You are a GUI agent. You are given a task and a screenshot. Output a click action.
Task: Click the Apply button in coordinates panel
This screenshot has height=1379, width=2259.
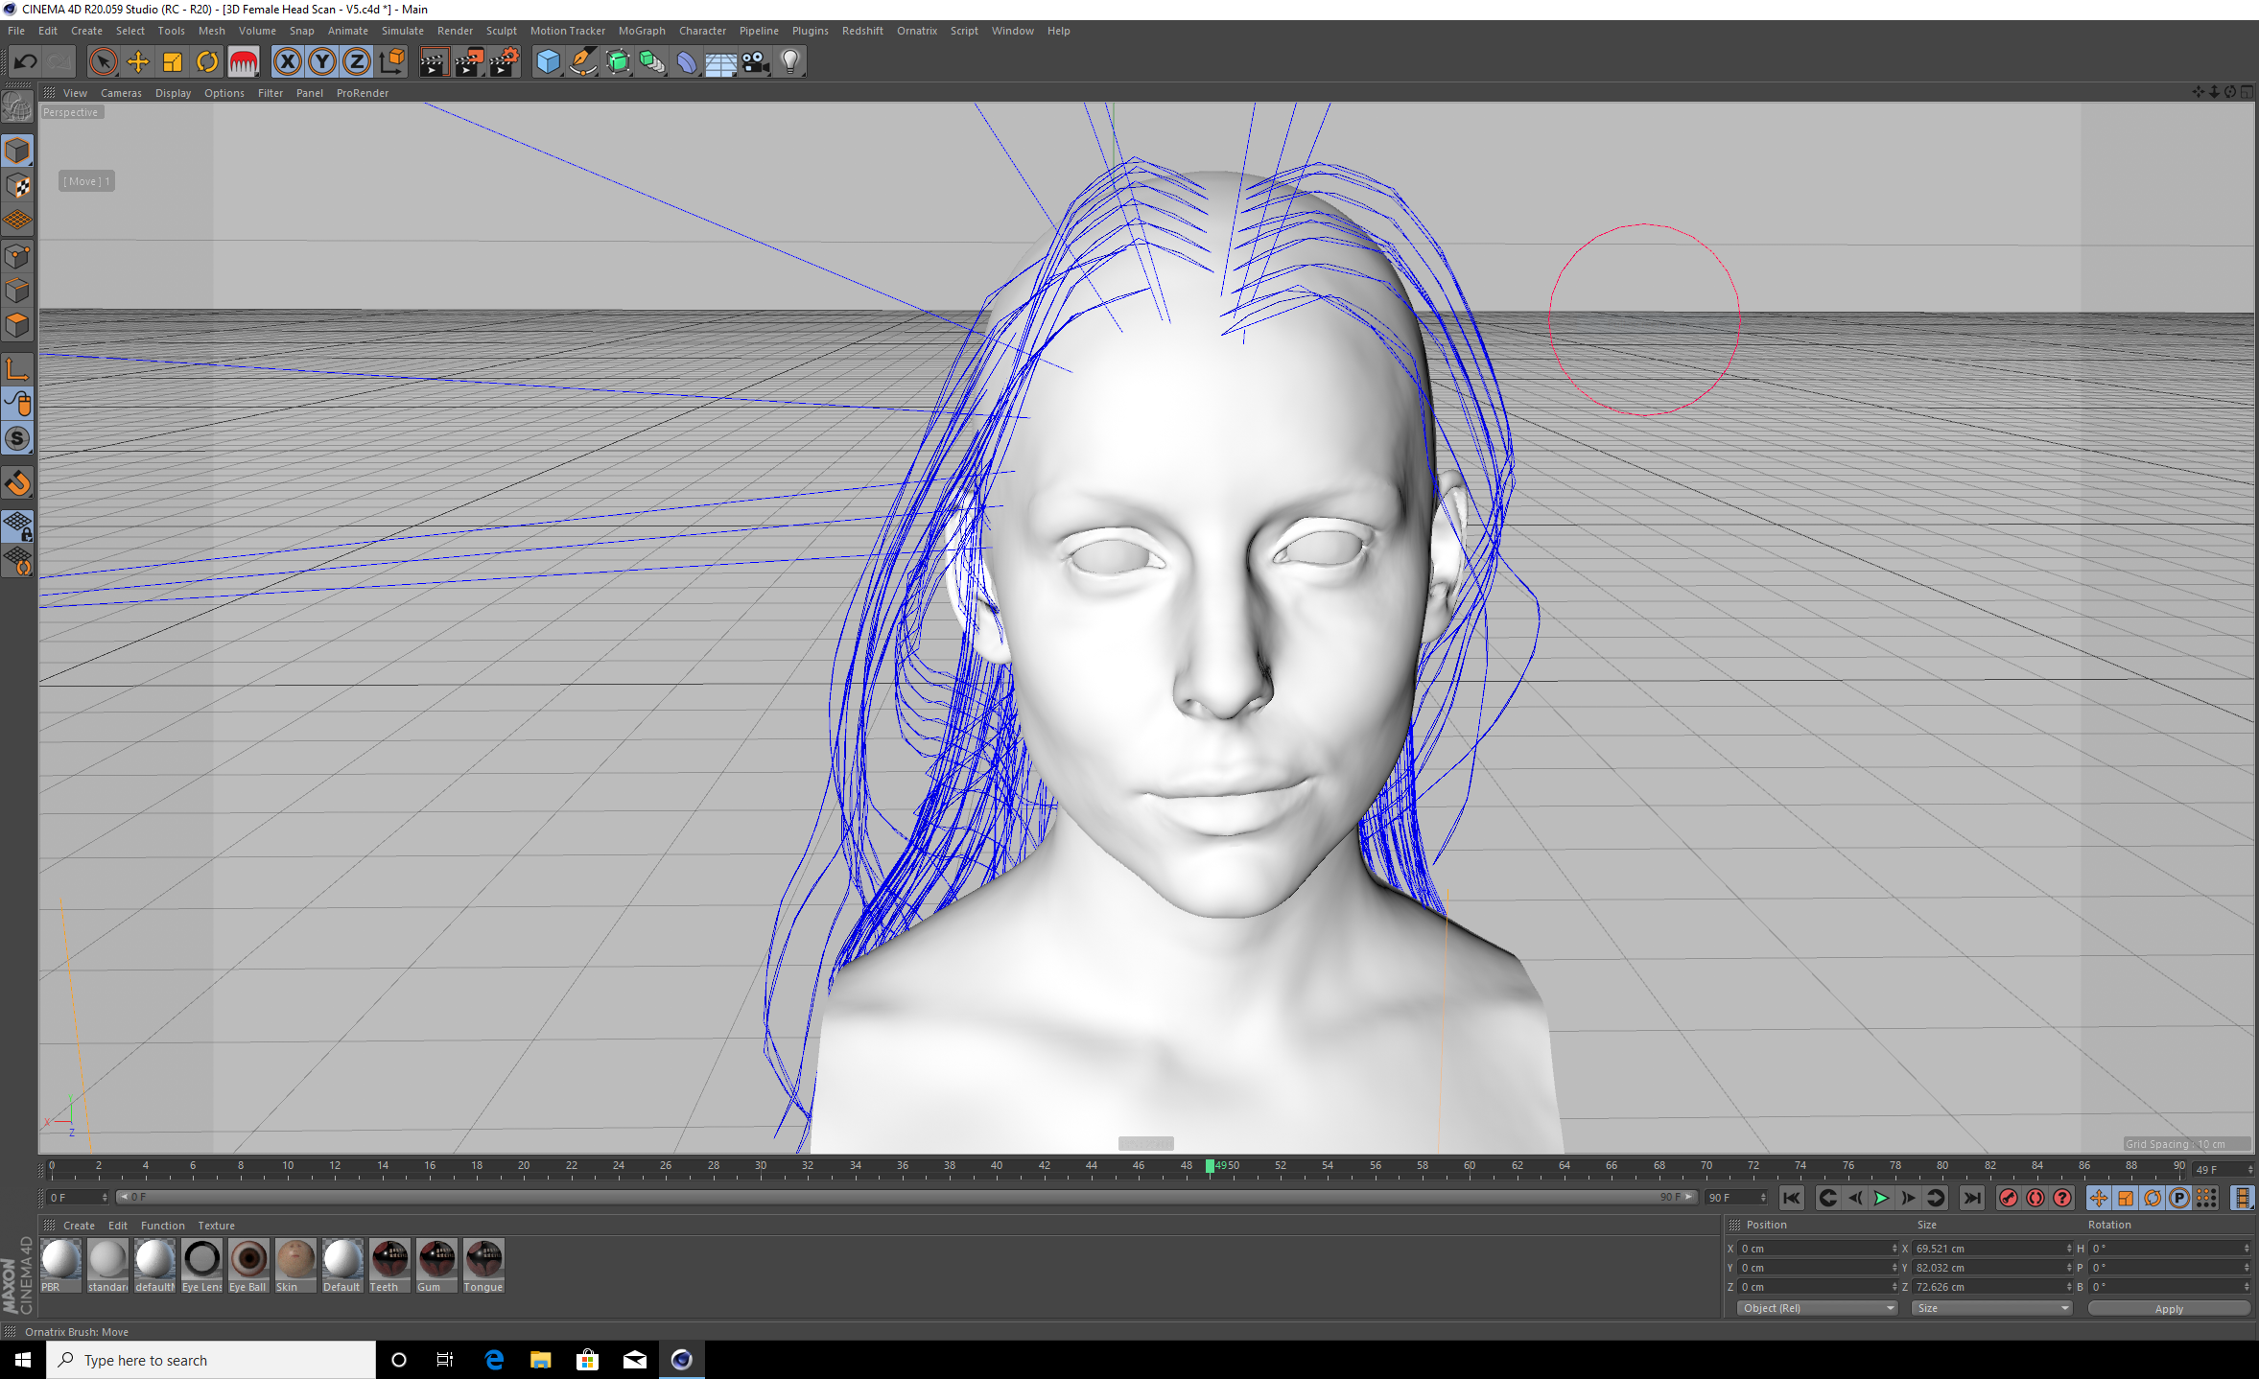point(2168,1308)
